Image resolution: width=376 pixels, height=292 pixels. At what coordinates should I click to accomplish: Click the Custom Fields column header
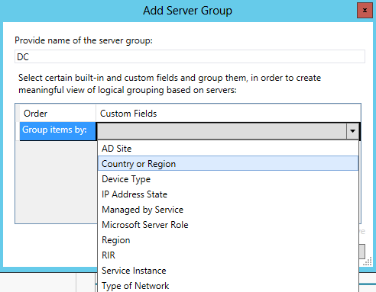coord(229,114)
